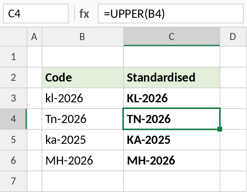Image resolution: width=247 pixels, height=192 pixels.
Task: Select empty cell A3
Action: click(34, 98)
